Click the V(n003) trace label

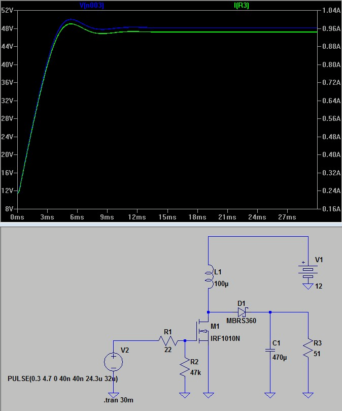pyautogui.click(x=92, y=6)
